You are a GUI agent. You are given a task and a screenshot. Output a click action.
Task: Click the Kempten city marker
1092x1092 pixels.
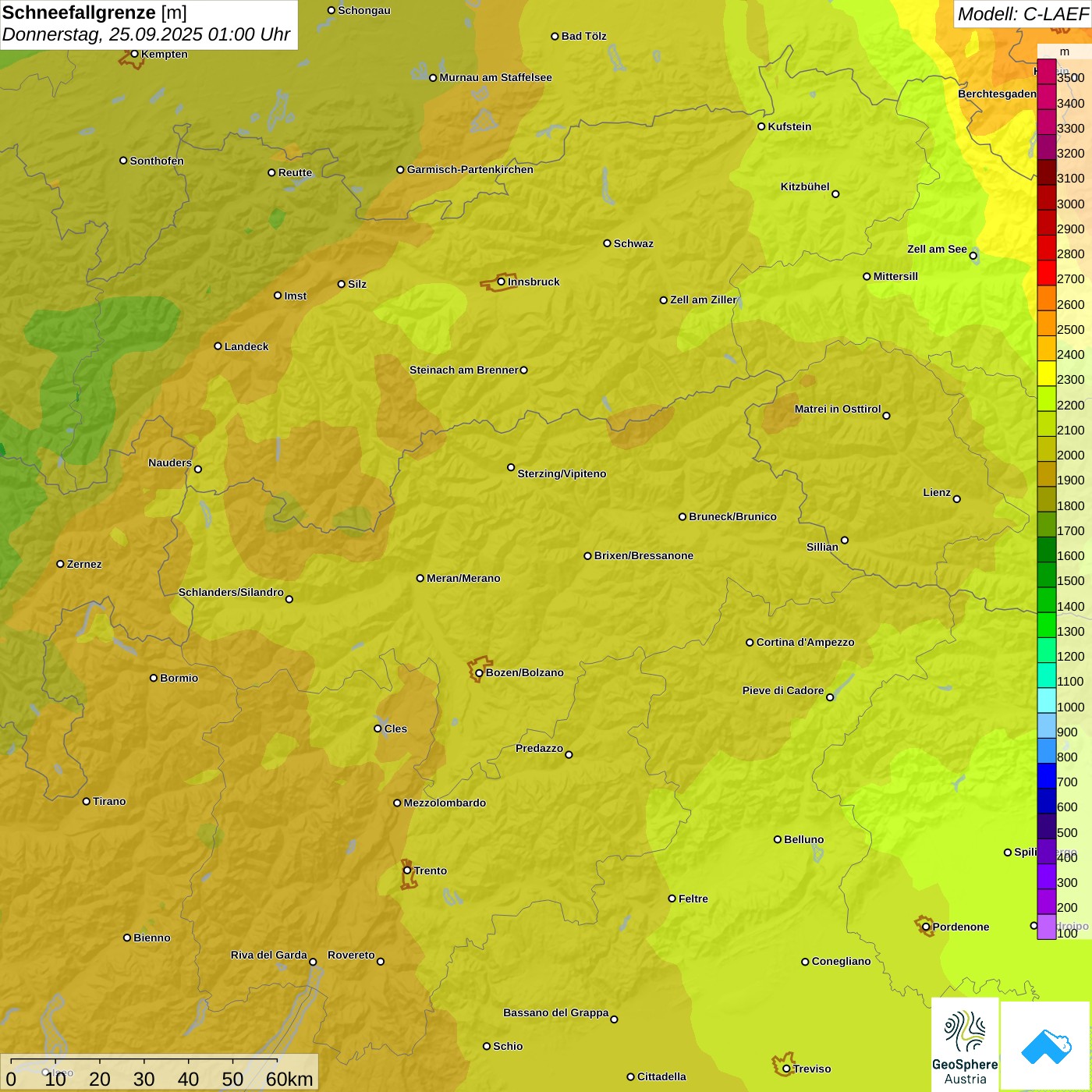pyautogui.click(x=134, y=54)
